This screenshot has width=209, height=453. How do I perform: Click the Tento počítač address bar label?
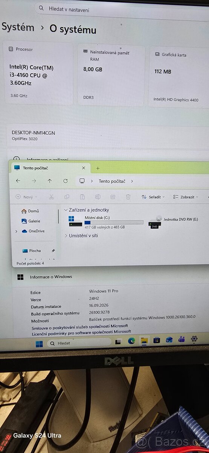click(x=112, y=181)
